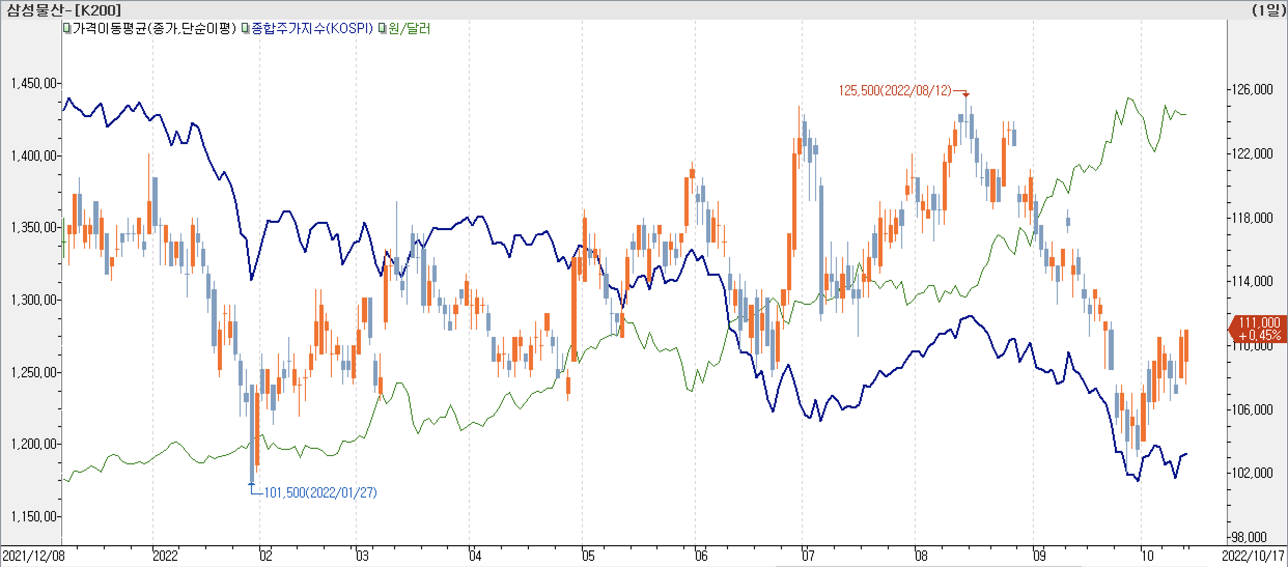
Task: Click the 2022/10/17 end date label
Action: coord(1252,556)
